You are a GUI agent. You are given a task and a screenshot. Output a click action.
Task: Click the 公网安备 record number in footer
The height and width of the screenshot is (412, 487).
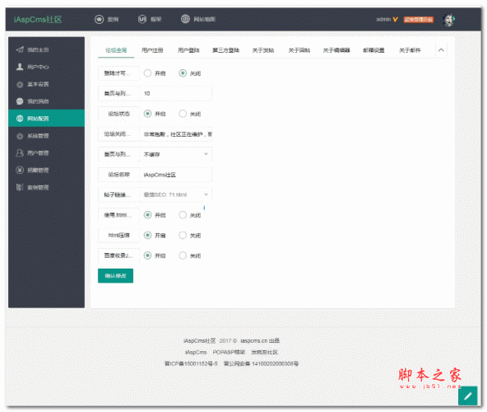point(262,363)
